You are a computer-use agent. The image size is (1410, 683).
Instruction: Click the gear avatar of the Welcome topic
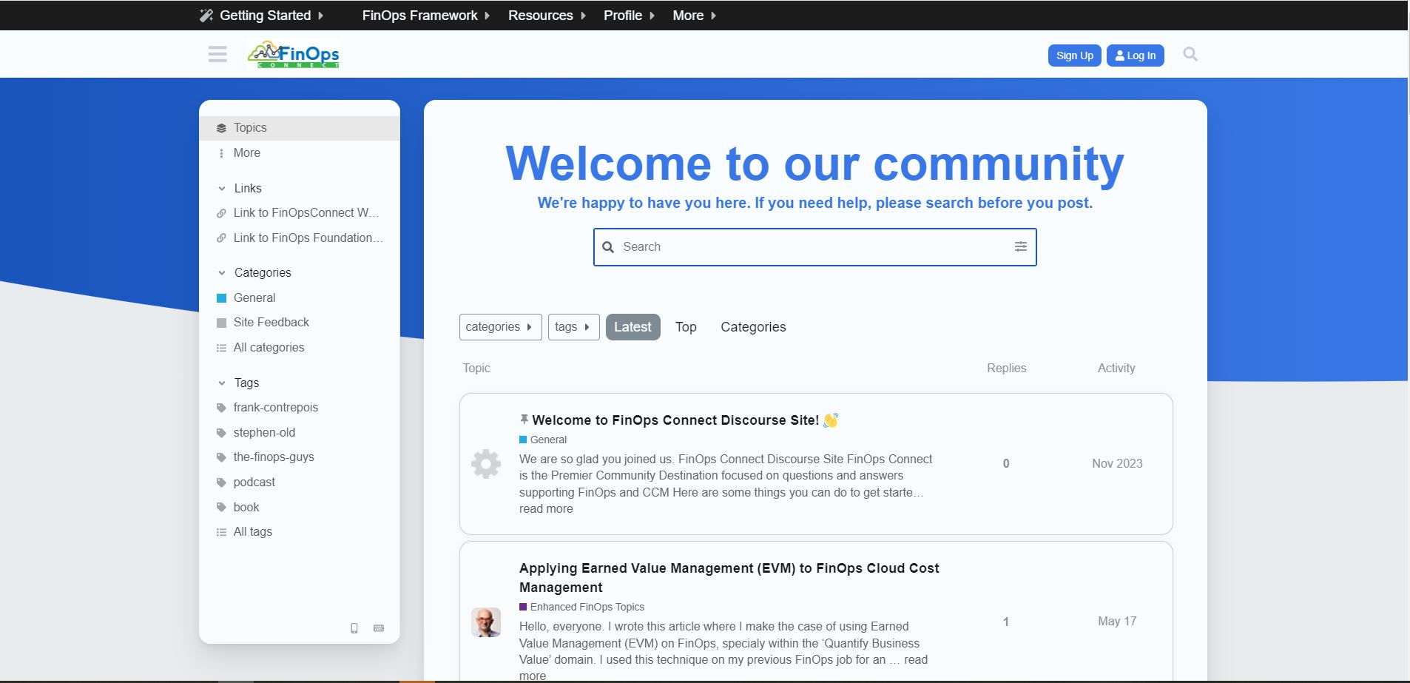(486, 464)
